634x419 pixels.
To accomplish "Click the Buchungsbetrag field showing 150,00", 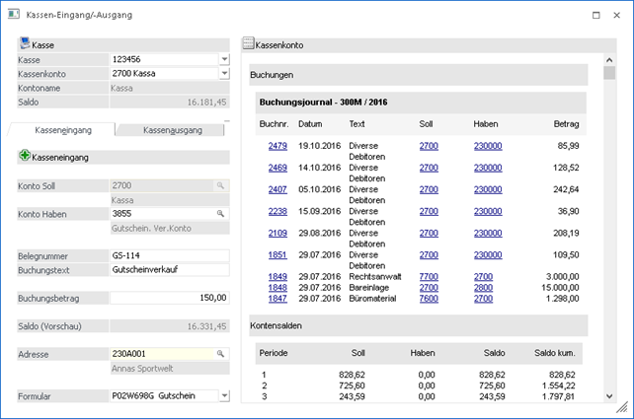I will [168, 298].
